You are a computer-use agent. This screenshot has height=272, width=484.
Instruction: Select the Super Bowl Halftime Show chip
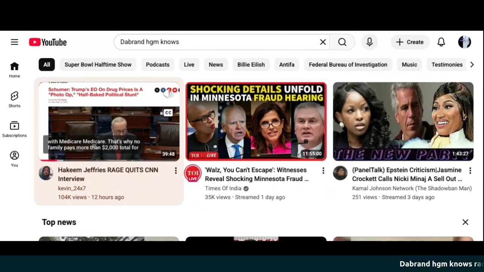[98, 65]
